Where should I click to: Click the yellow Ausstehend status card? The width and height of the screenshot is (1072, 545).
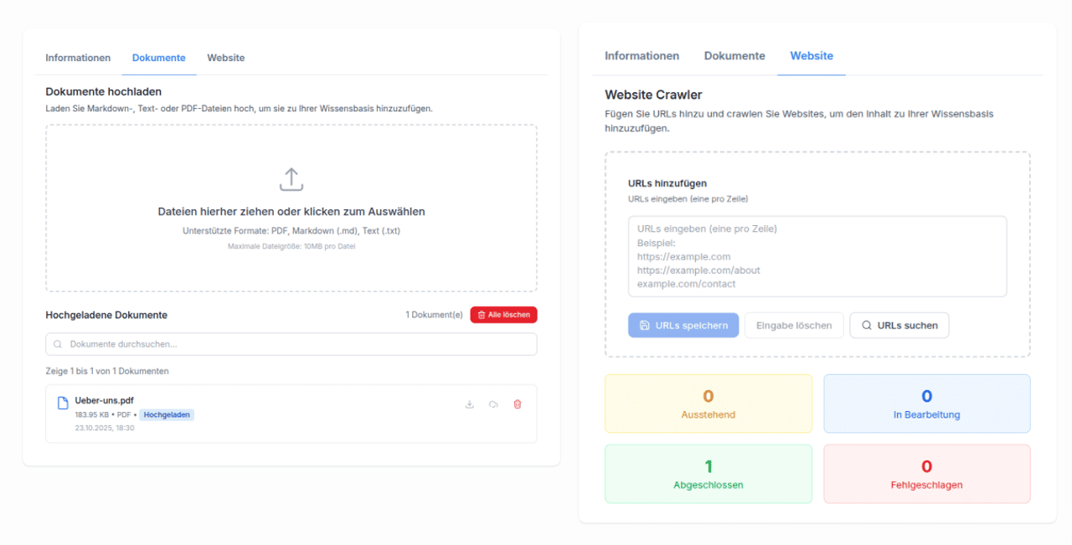coord(708,404)
